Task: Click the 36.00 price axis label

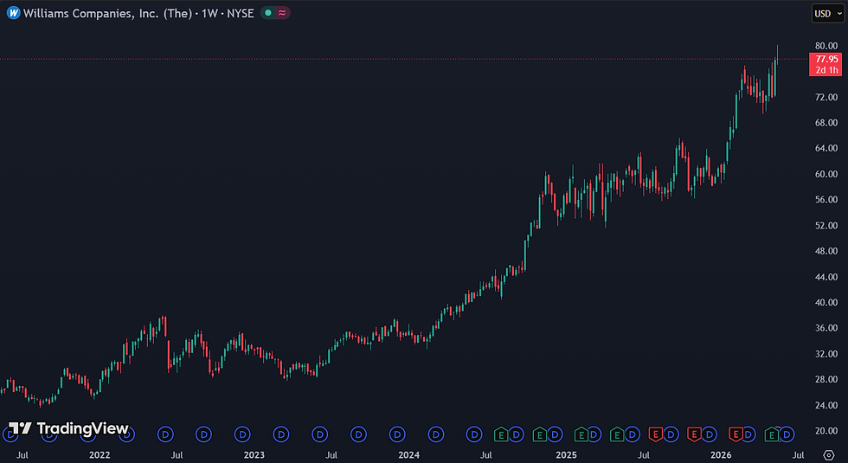Action: (826, 328)
